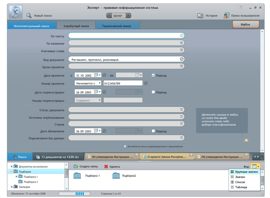Open the Начинается с dropdown
270x198 pixels.
88,83
